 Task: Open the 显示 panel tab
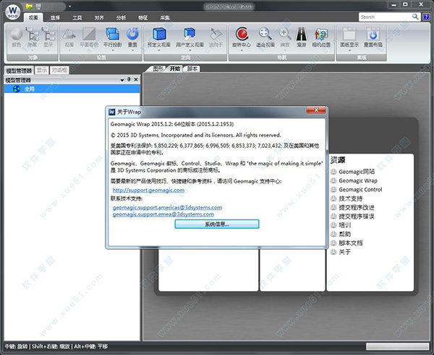42,70
